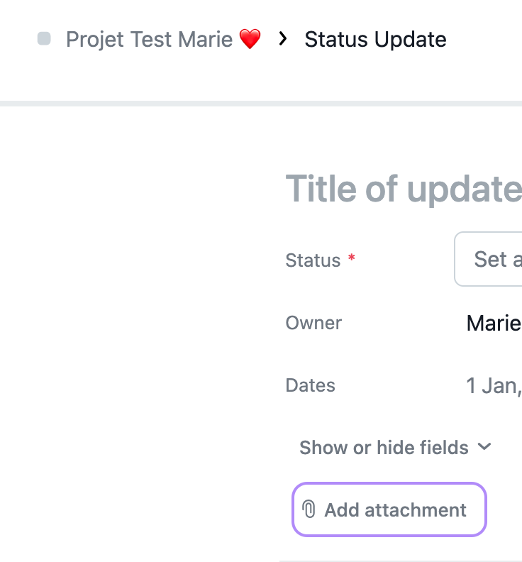Click the thin line below Add attachment

tap(401, 561)
